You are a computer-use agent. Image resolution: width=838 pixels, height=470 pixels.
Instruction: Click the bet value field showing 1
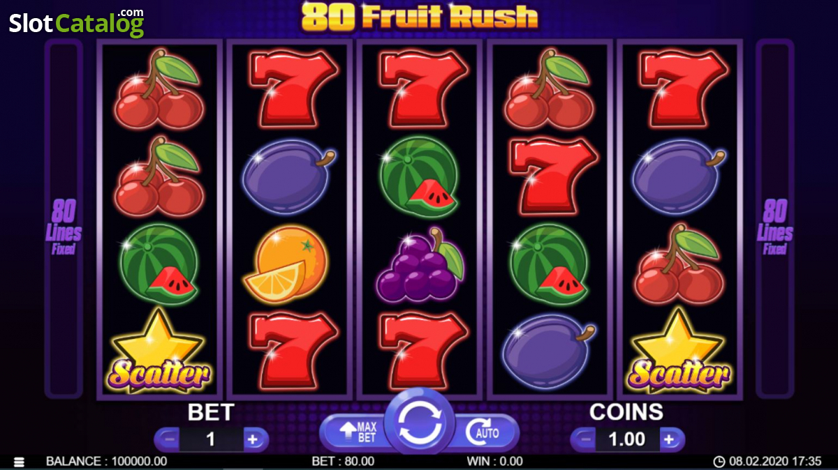[211, 439]
